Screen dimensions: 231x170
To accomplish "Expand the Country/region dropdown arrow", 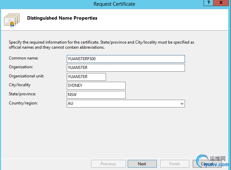I will (182, 103).
